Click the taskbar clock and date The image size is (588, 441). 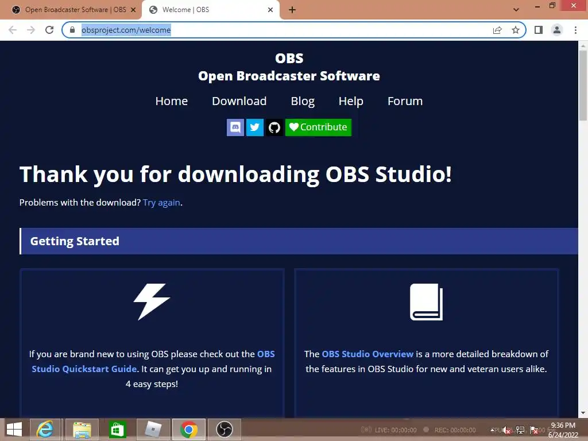(x=563, y=430)
